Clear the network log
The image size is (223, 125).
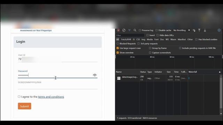tap(124, 30)
